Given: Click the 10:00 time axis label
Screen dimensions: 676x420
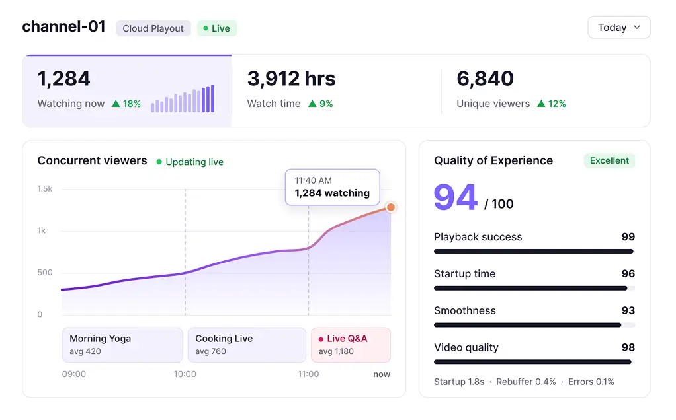Looking at the screenshot, I should tap(185, 374).
